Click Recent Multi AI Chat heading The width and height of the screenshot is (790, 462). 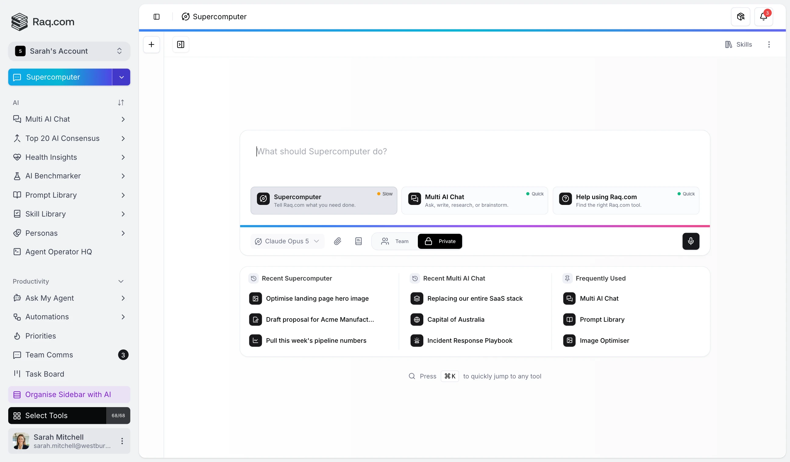[x=454, y=278]
